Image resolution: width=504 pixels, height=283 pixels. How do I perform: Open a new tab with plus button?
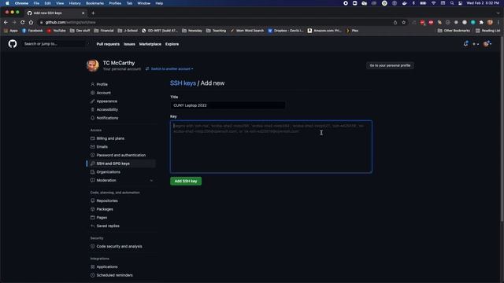93,13
